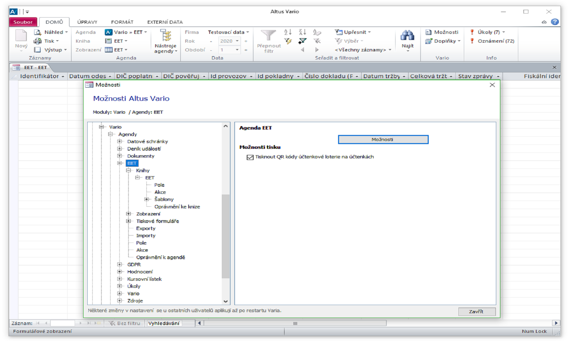
Task: Select Oprávnění k agendě tree item
Action: click(x=161, y=257)
